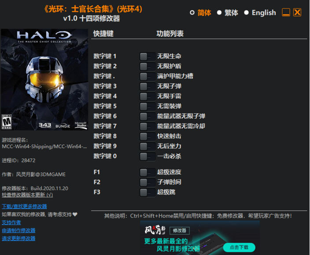Image resolution: width=310 pixels, height=255 pixels.
Task: Click F1 hotkey label
Action: point(97,172)
